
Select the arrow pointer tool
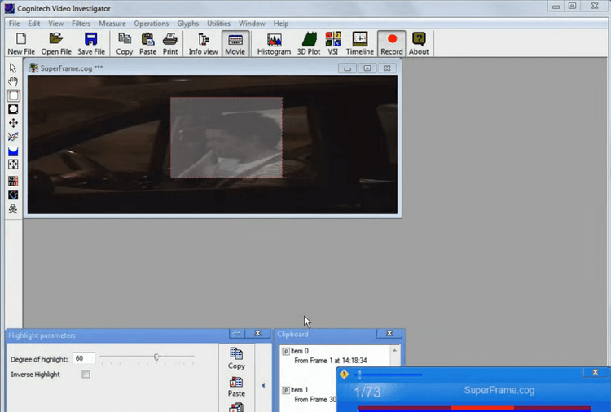tap(13, 68)
